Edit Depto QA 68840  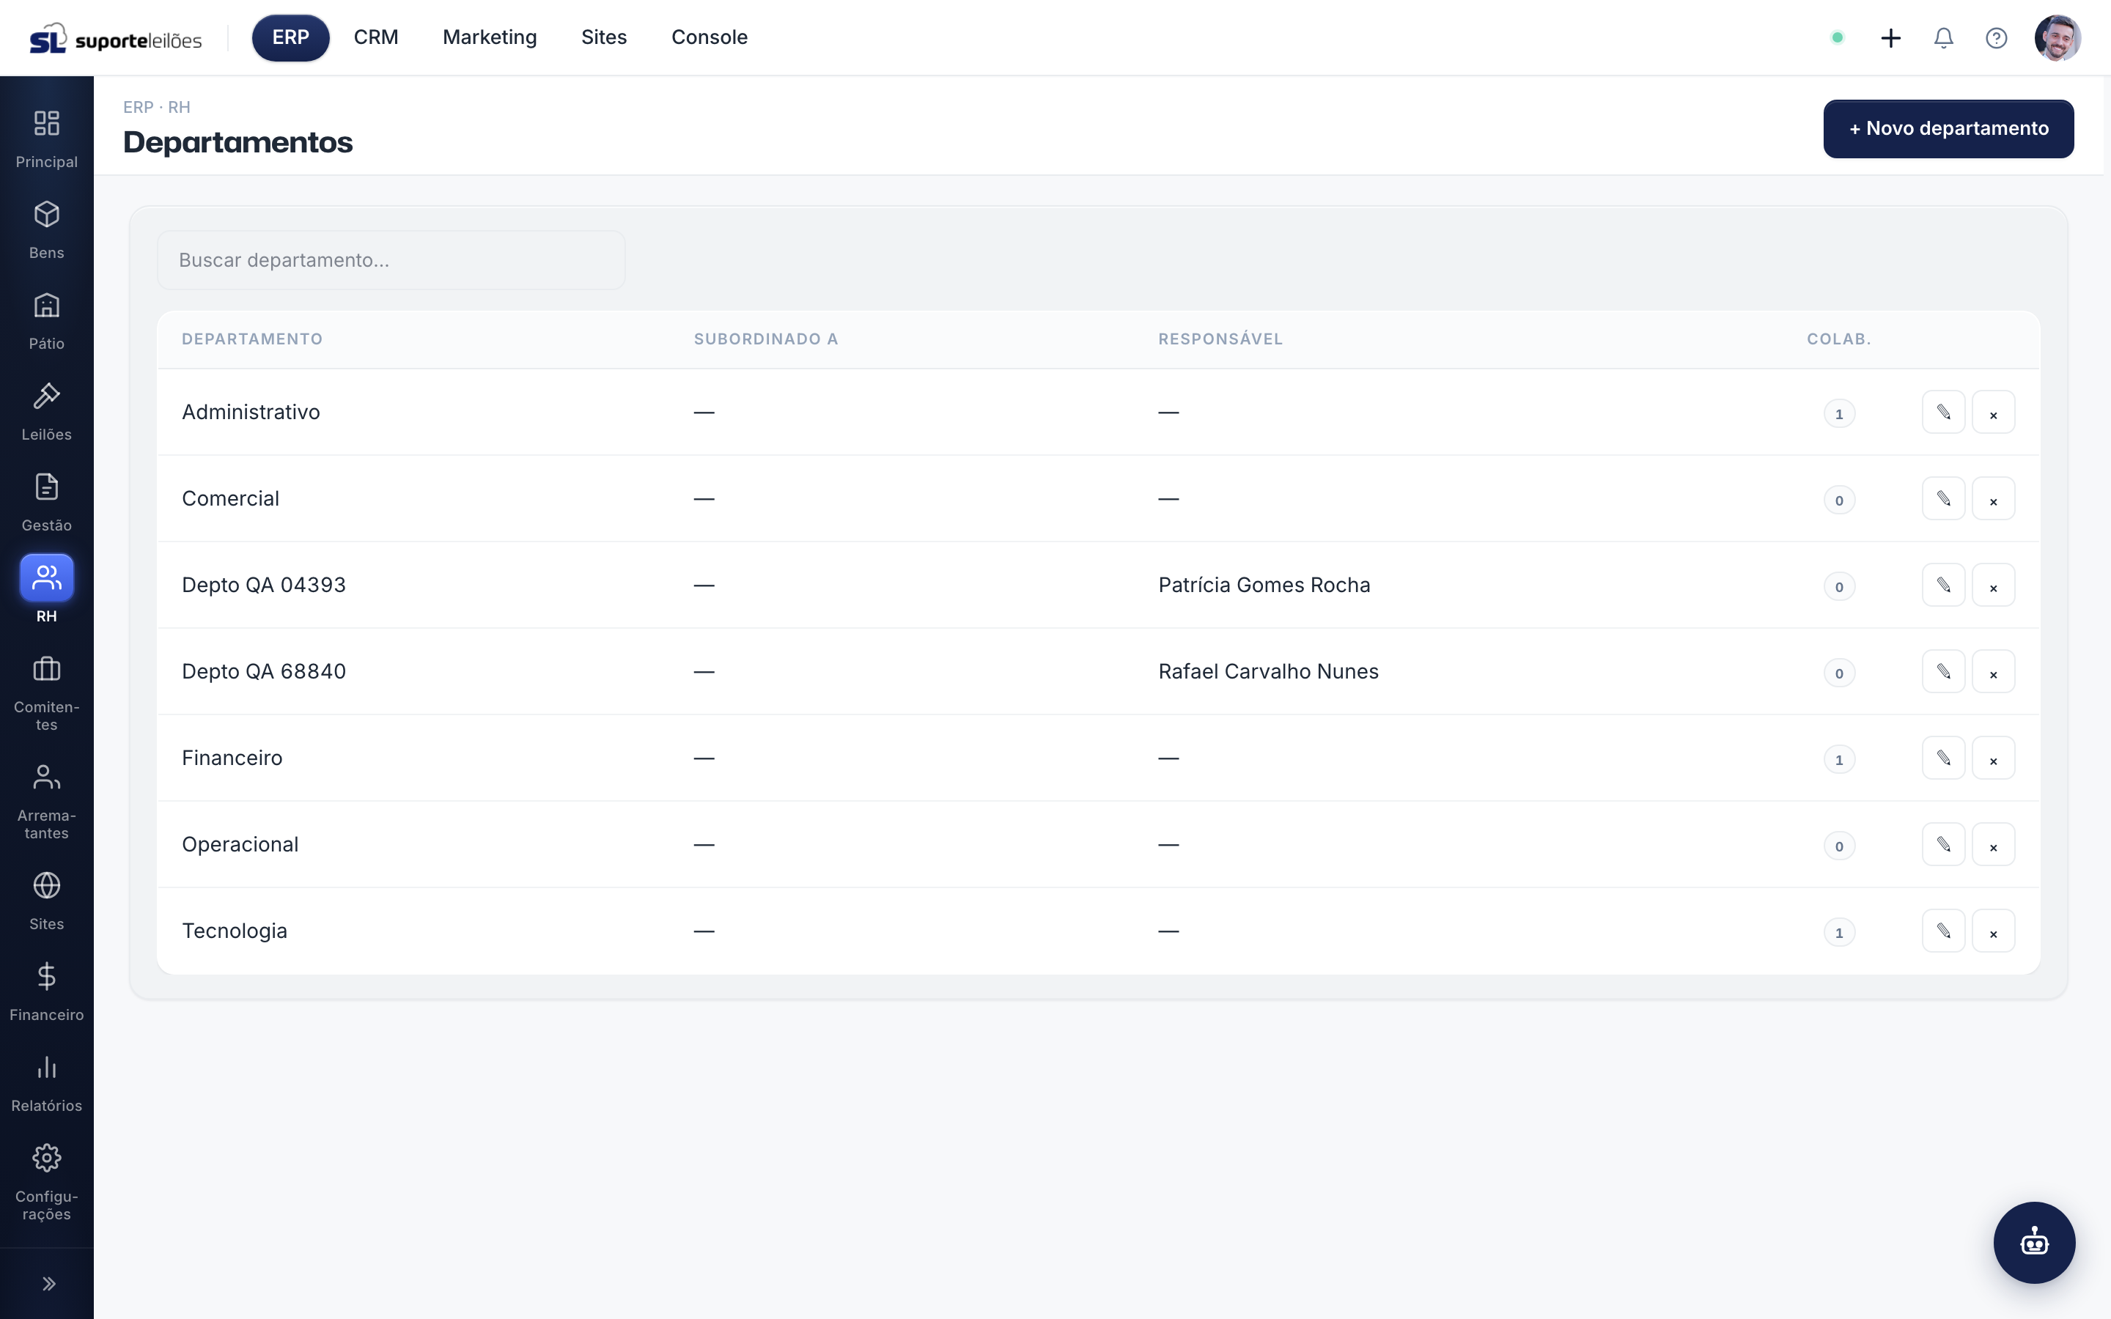[x=1942, y=670]
